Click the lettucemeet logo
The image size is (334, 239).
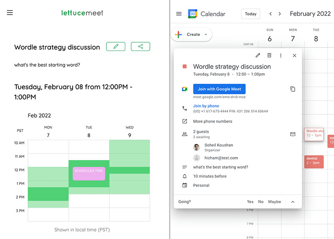(82, 13)
